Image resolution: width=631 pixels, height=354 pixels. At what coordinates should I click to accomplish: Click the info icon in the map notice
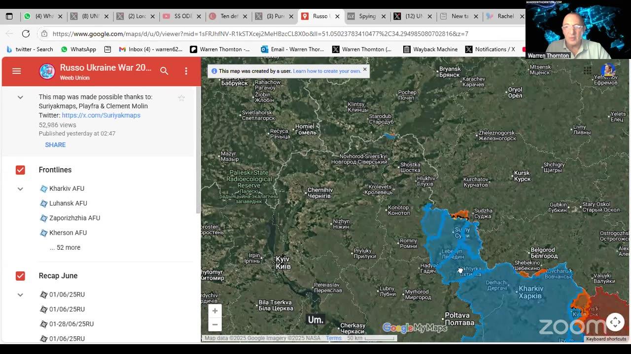point(214,71)
